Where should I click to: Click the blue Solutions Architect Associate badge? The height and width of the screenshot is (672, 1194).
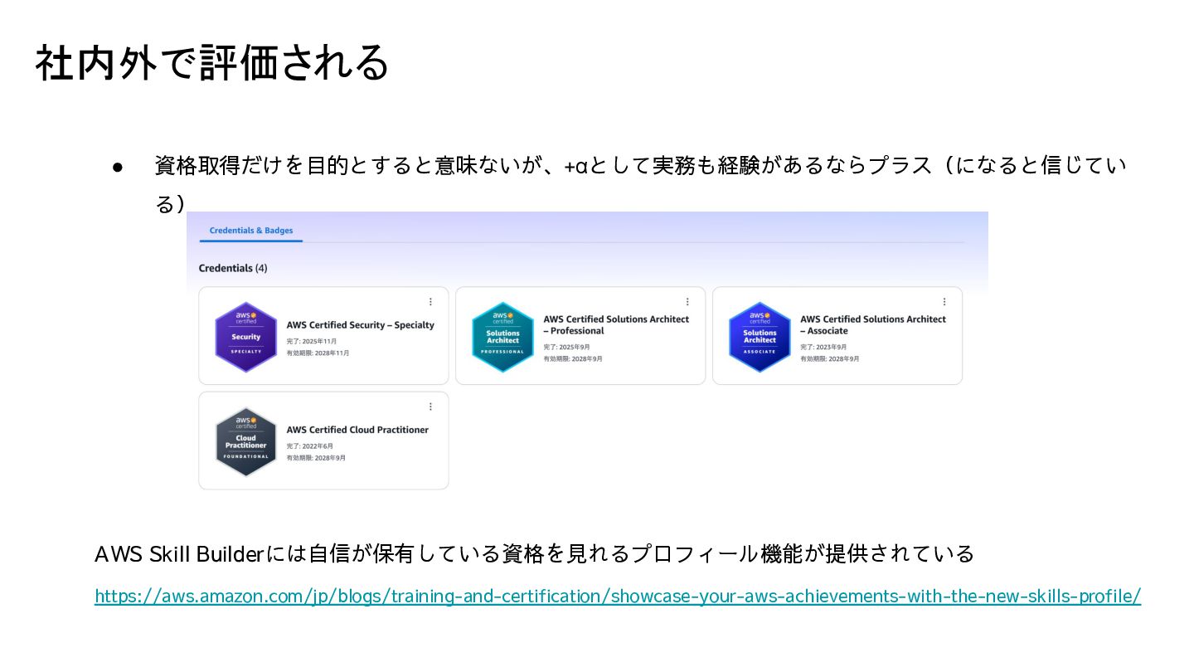coord(760,337)
